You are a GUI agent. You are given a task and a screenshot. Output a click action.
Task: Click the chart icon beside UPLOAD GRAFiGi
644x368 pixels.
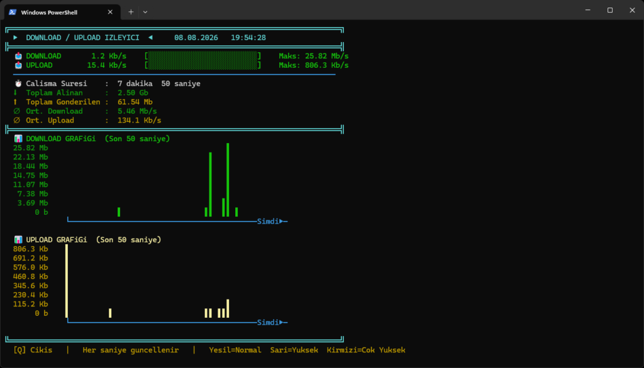click(x=18, y=240)
